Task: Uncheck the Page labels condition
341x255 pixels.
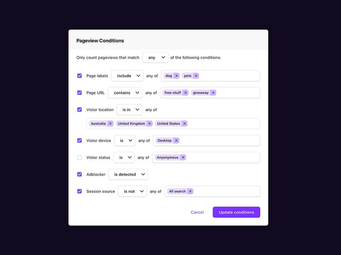Action: tap(79, 76)
